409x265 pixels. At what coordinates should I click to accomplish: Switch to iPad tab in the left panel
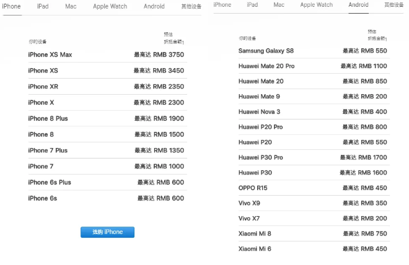pos(43,6)
